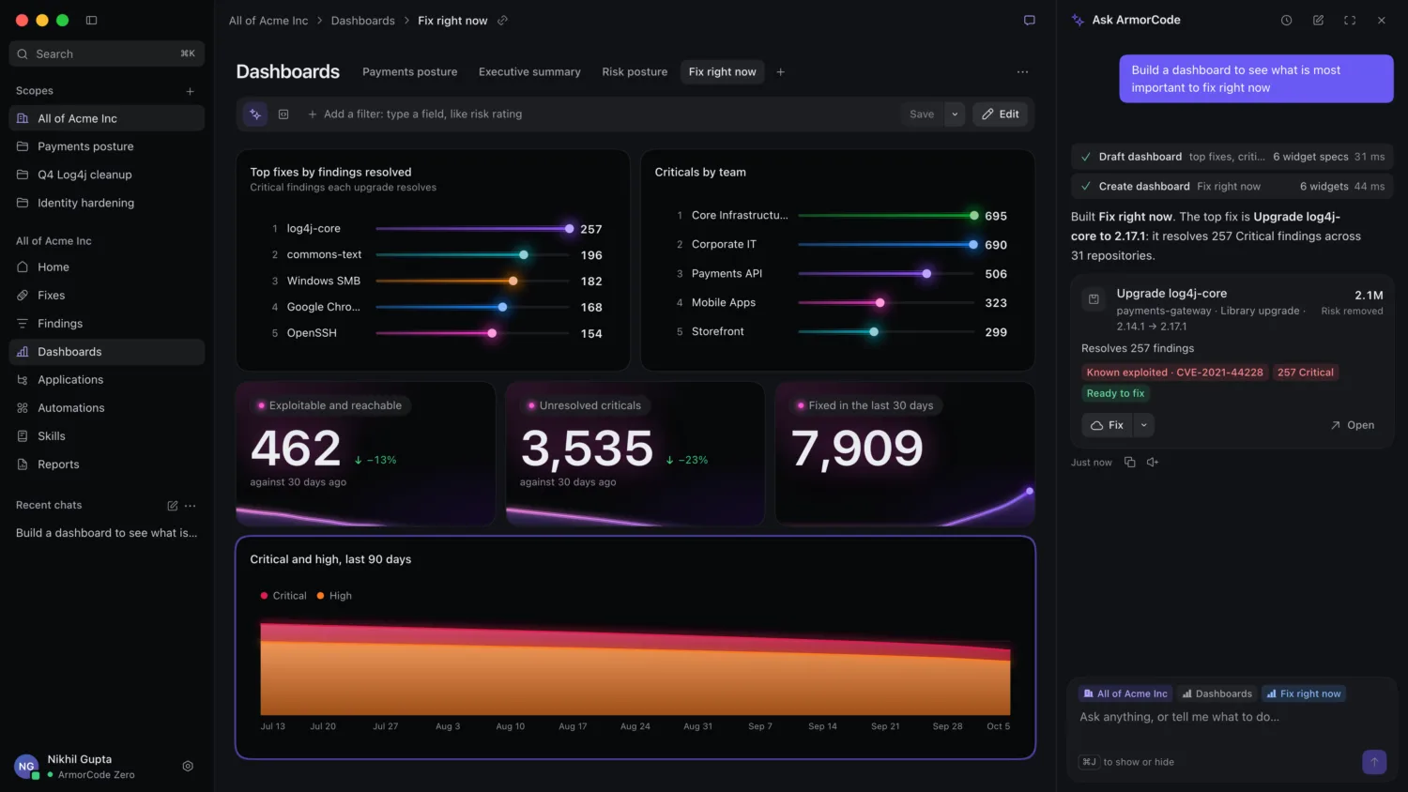Open the Save dropdown arrow
This screenshot has width=1408, height=792.
(x=955, y=114)
